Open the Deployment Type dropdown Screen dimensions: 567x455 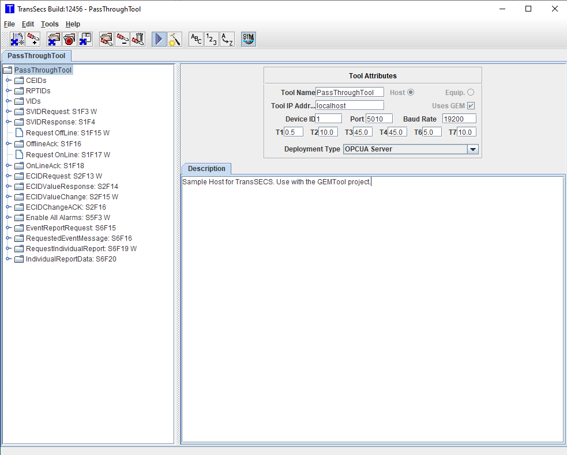472,149
